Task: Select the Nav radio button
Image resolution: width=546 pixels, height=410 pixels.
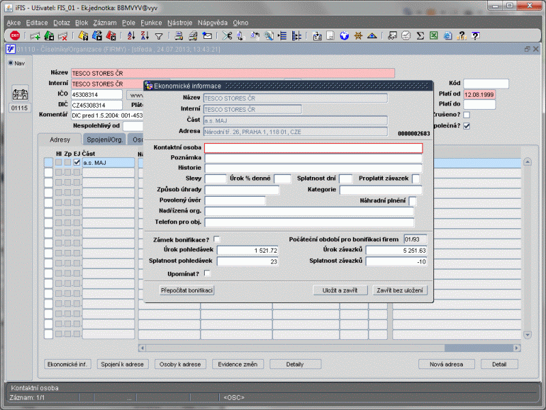Action: click(11, 63)
